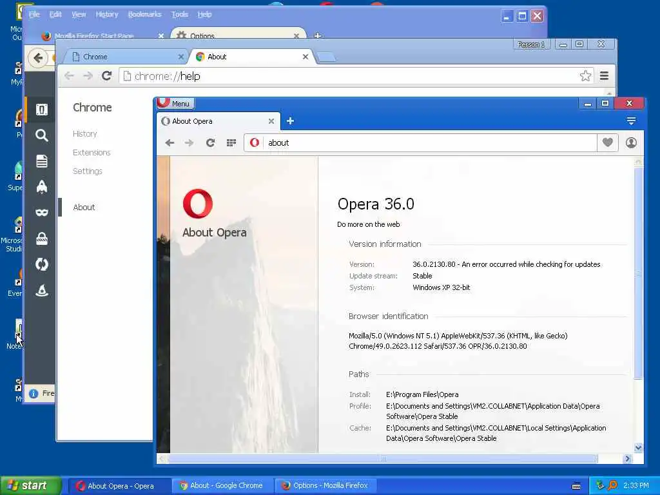
Task: Open Firefox Options Privacy mask icon
Action: 41,213
